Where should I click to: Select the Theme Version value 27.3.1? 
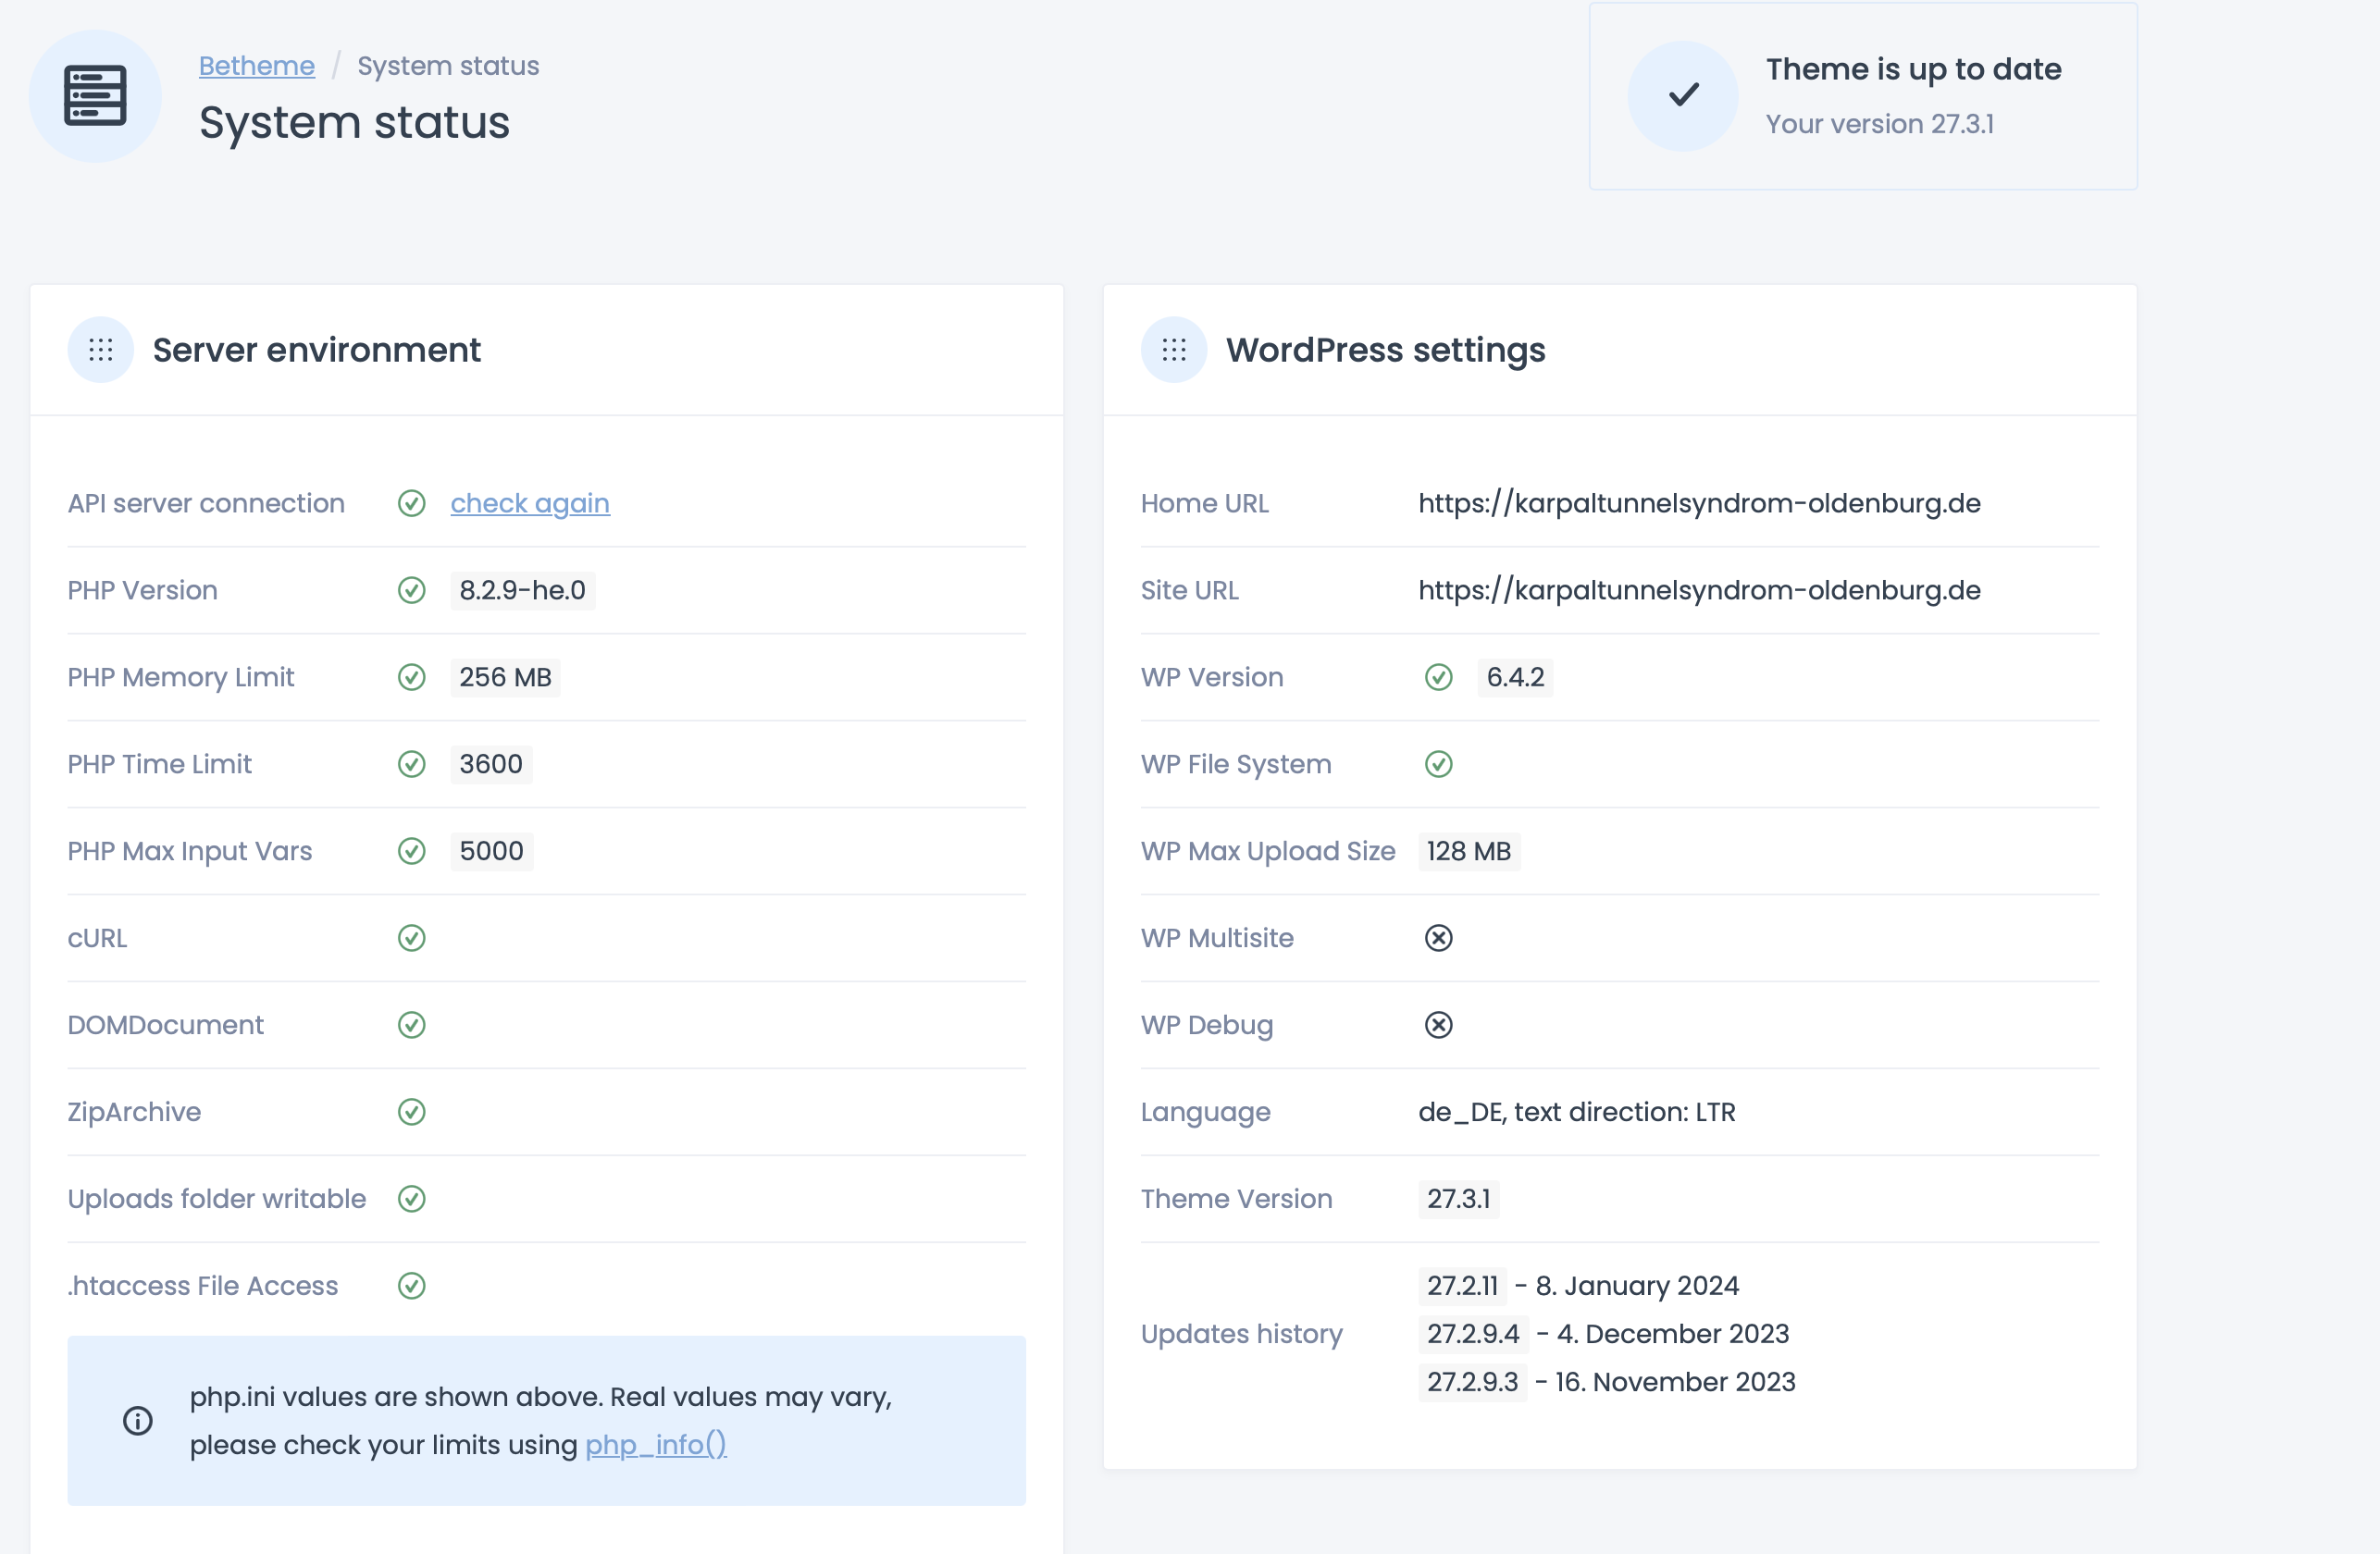(x=1459, y=1199)
